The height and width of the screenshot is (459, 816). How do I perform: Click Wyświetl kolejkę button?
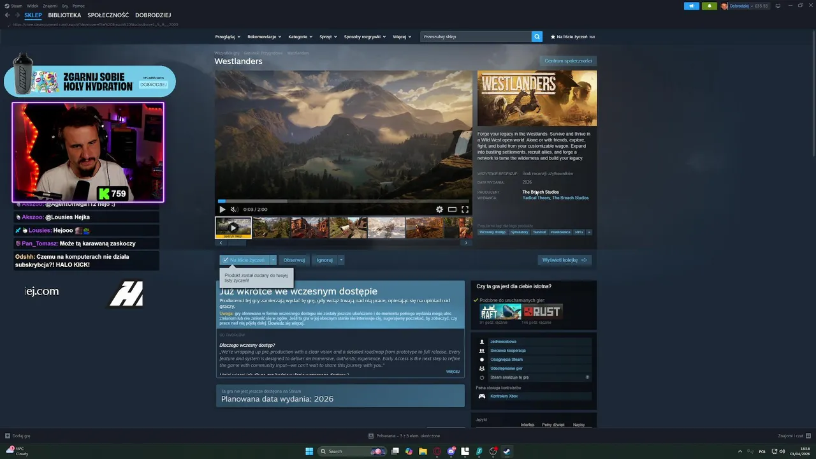[x=565, y=260]
